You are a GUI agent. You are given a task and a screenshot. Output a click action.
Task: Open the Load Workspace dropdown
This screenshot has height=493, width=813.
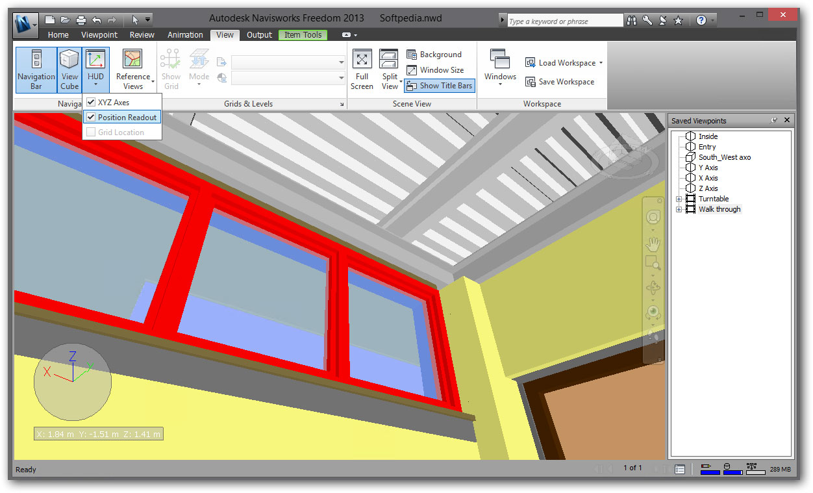coord(601,63)
